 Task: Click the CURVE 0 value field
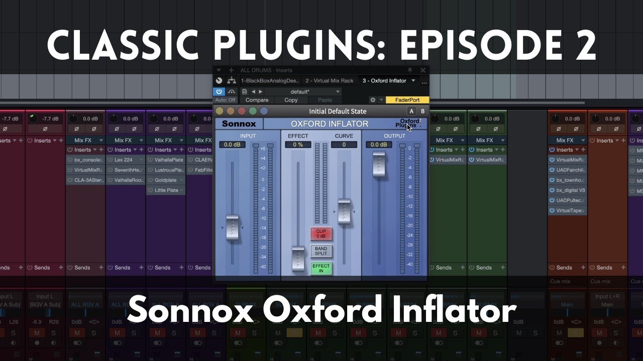click(344, 145)
